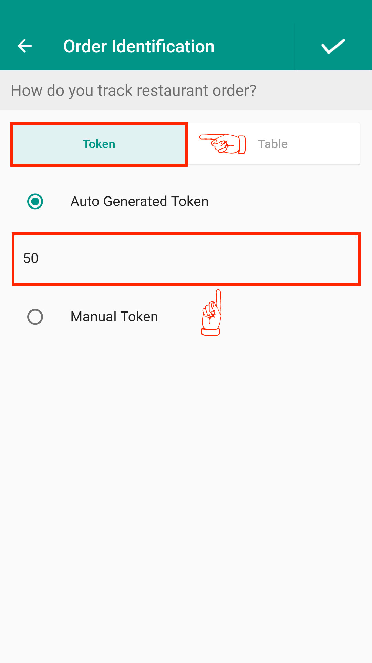Tap the word "Token" in the highlighted tab
This screenshot has height=663, width=372.
(99, 144)
